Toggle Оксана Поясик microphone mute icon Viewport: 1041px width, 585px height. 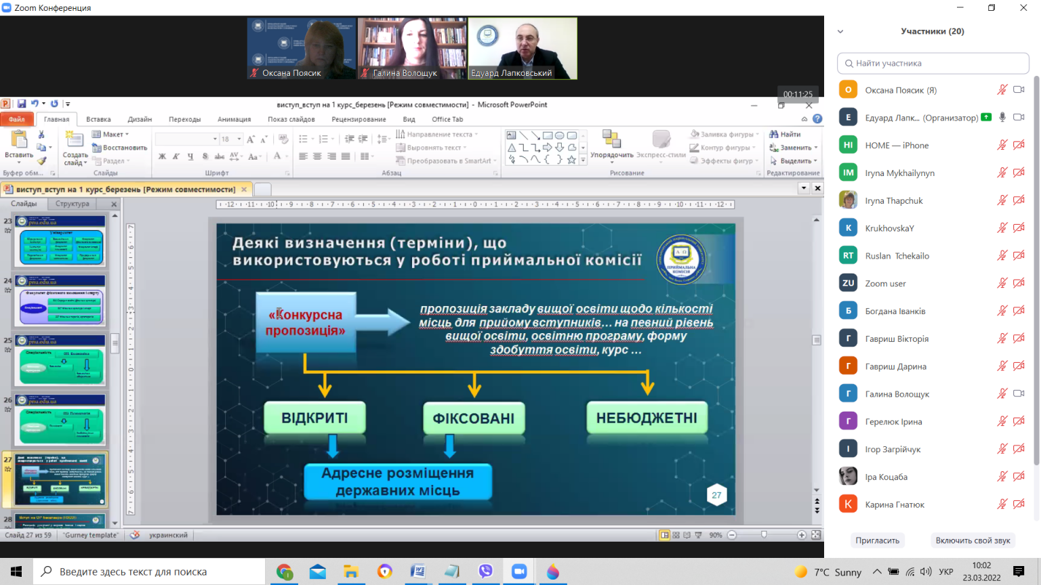pos(1002,90)
